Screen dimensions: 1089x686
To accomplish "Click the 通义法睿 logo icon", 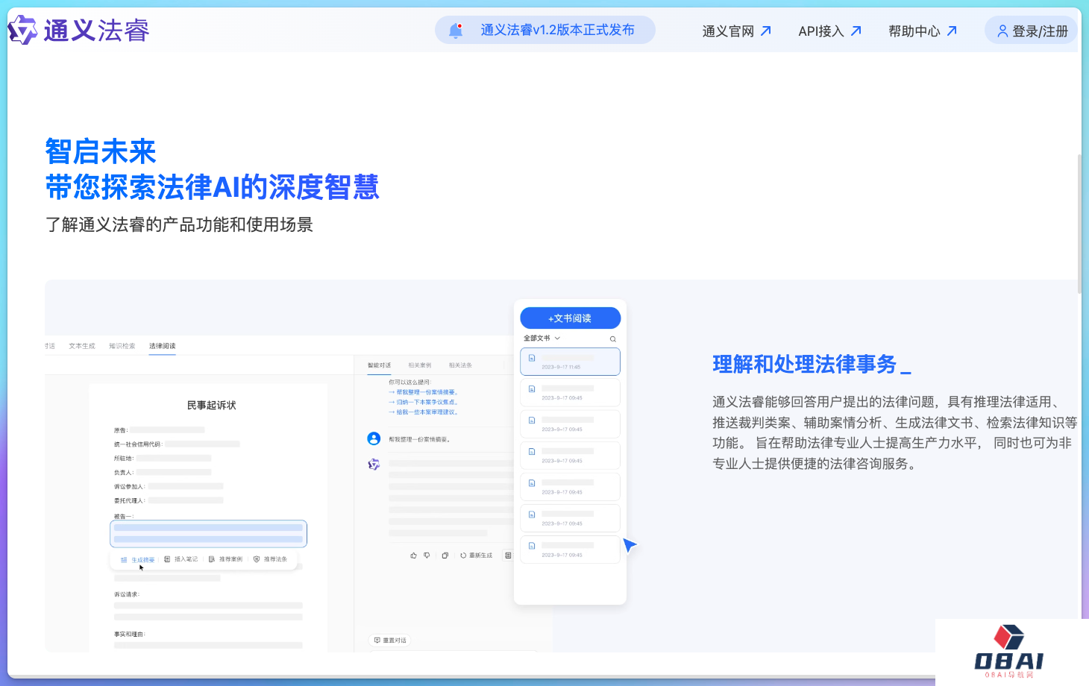I will click(22, 30).
